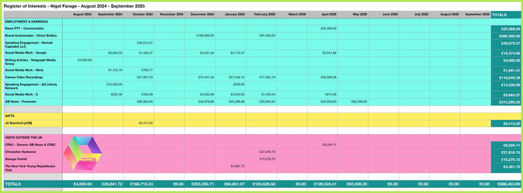
Task: Select row label 'JC Bamford [JCB]'
Action: pos(18,123)
